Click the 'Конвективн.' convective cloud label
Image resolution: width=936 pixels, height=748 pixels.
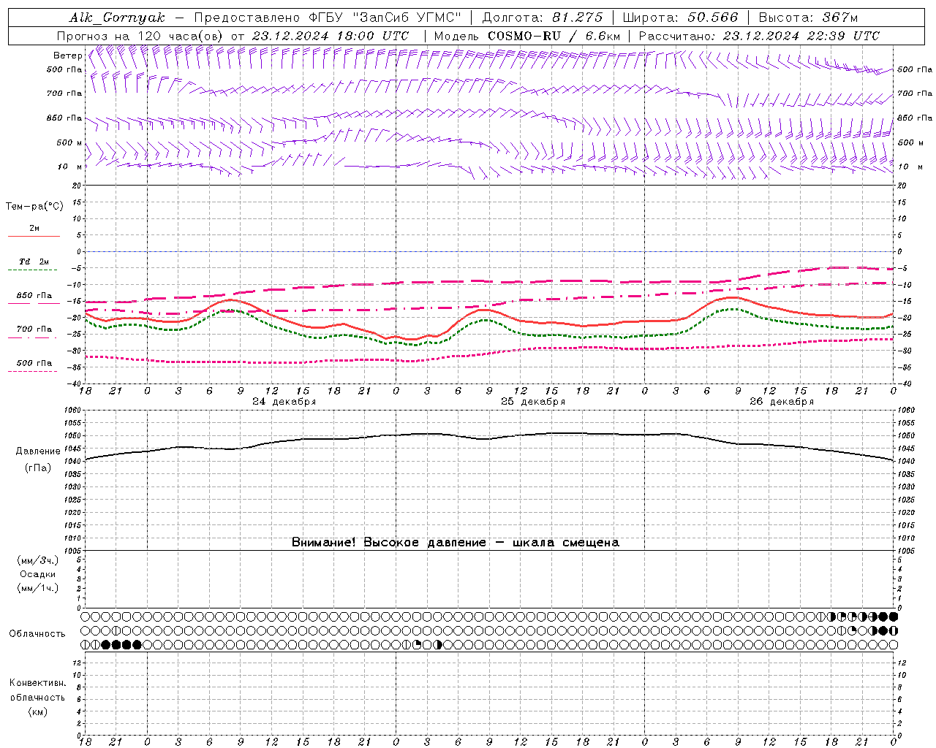point(37,683)
